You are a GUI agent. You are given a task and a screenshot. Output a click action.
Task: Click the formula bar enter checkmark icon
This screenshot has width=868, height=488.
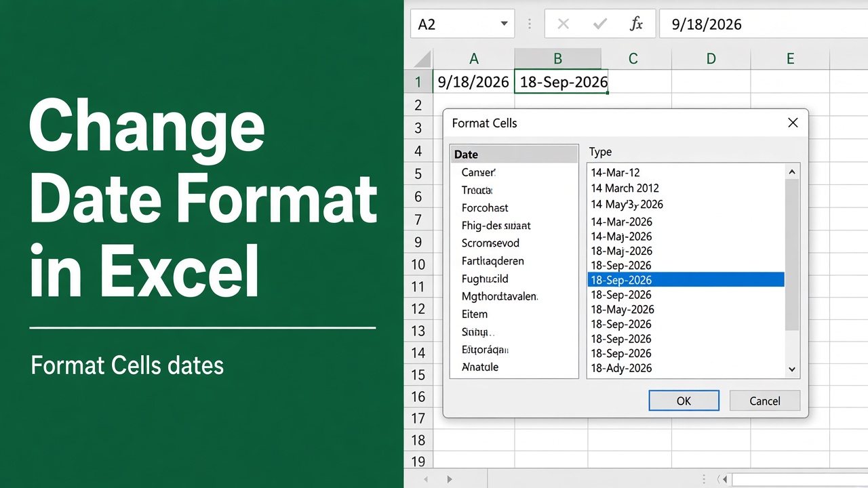click(x=599, y=24)
